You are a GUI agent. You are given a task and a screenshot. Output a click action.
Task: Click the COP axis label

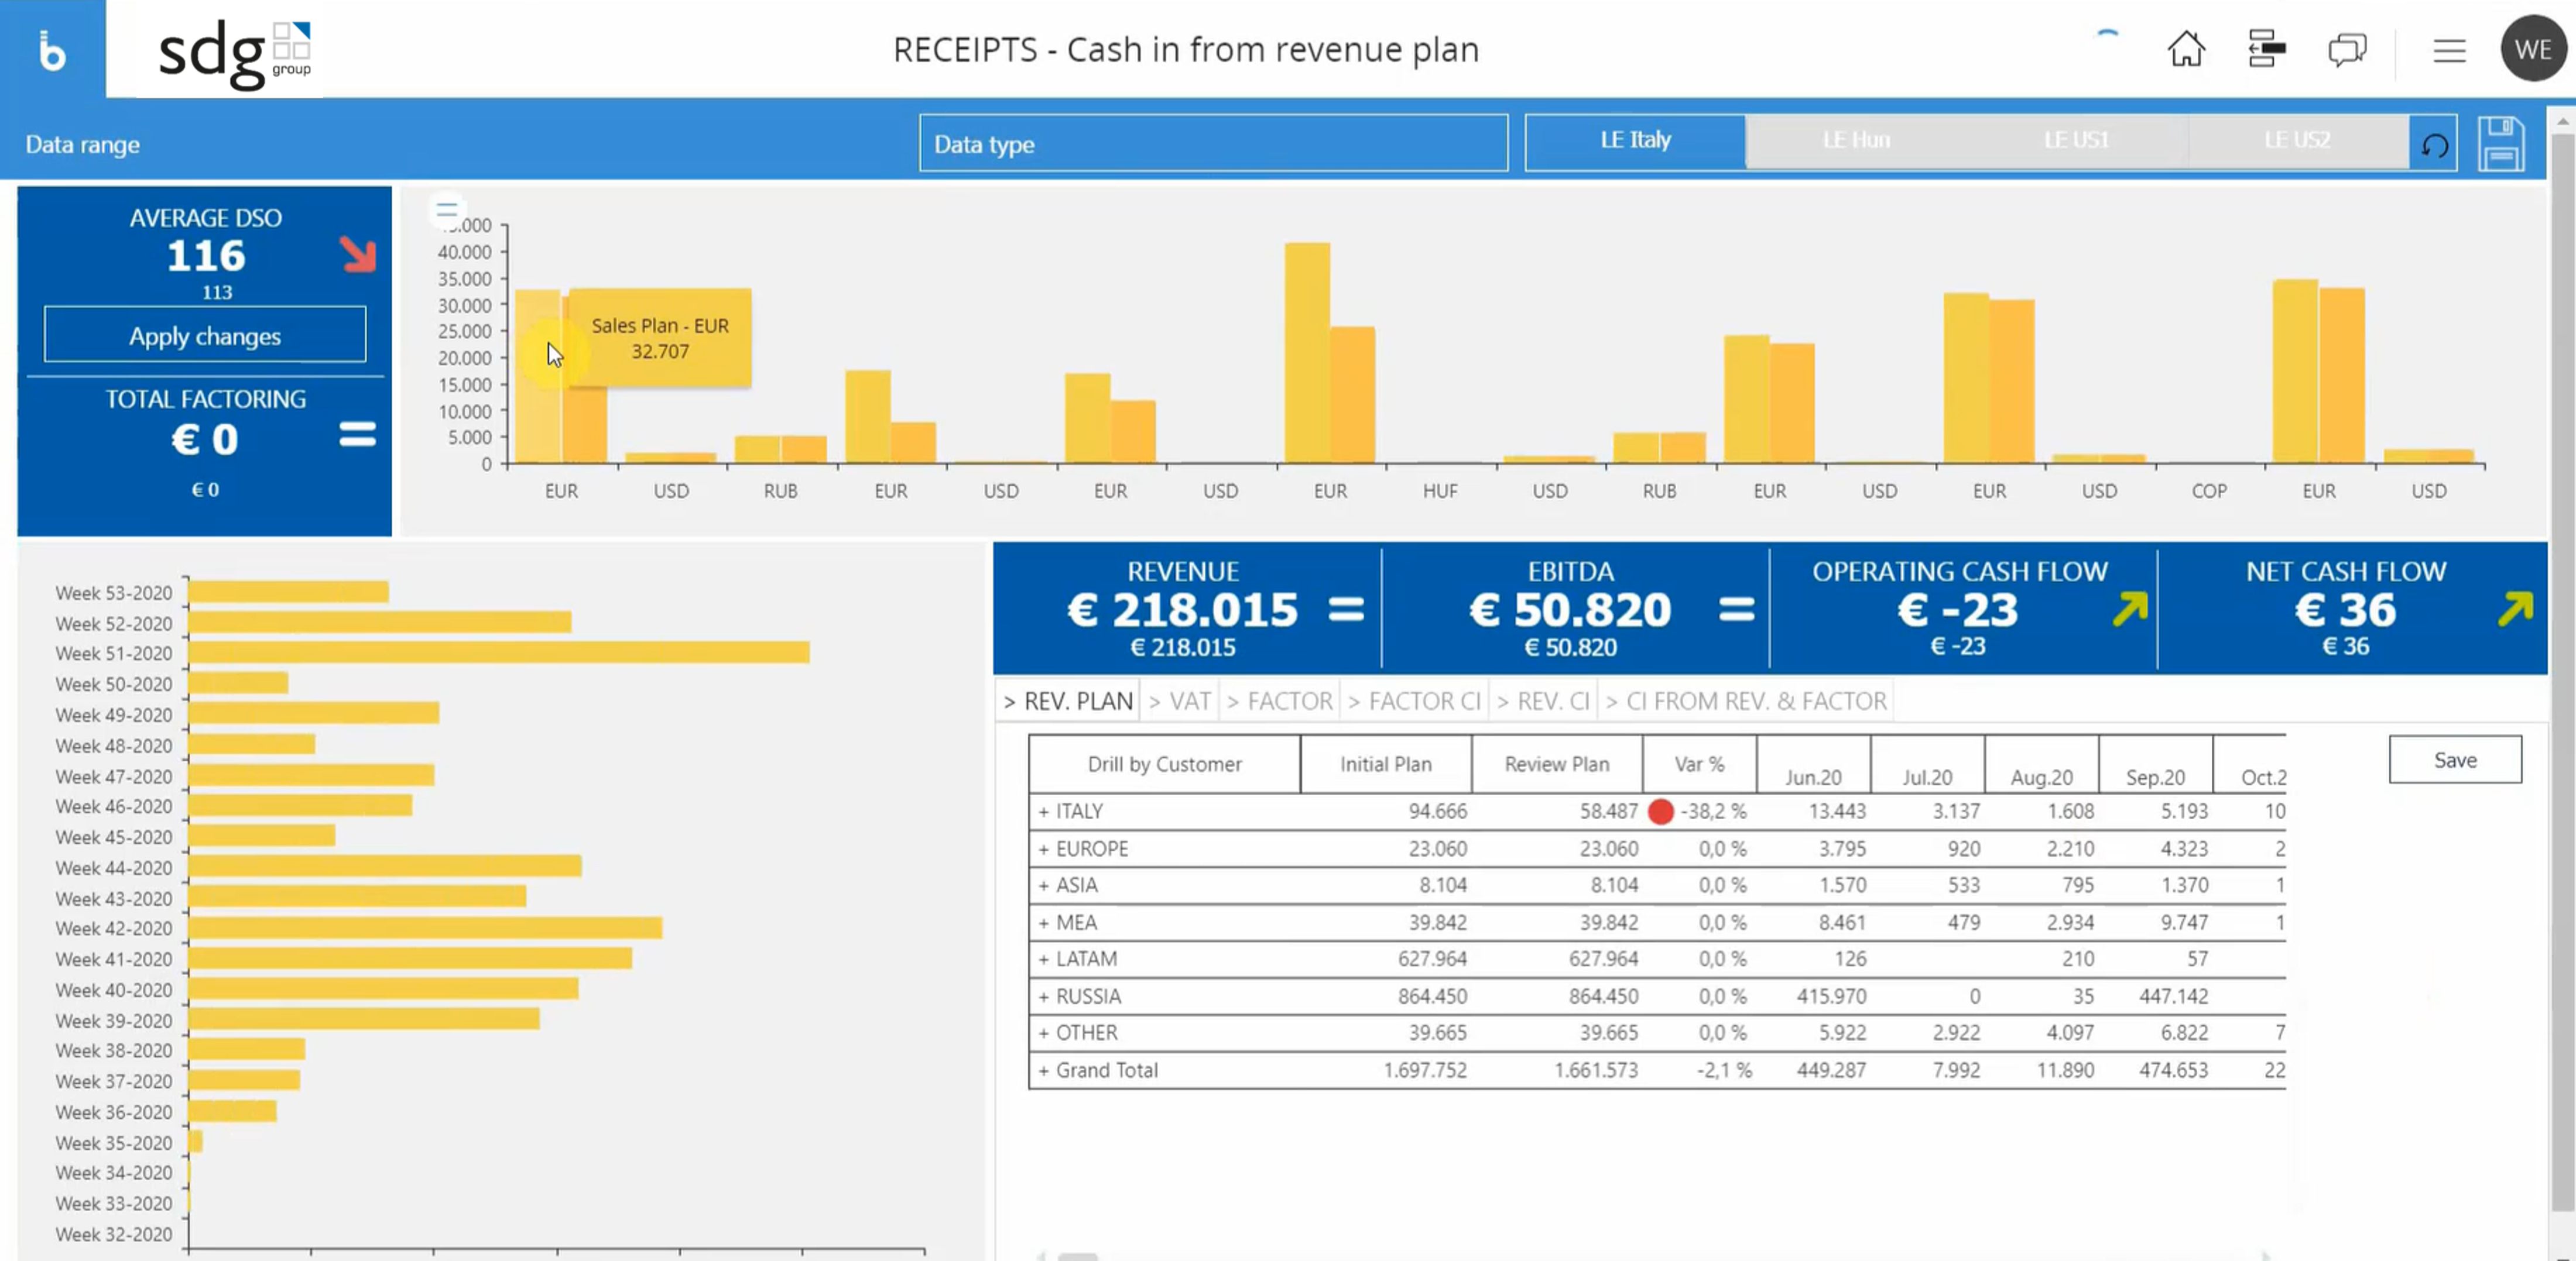tap(2209, 490)
